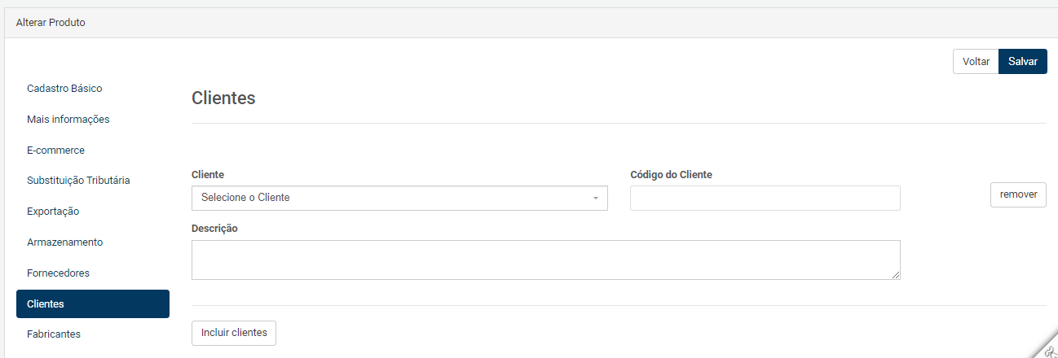Click inside the Descrição text area
Viewport: 1058px width, 358px height.
point(546,260)
